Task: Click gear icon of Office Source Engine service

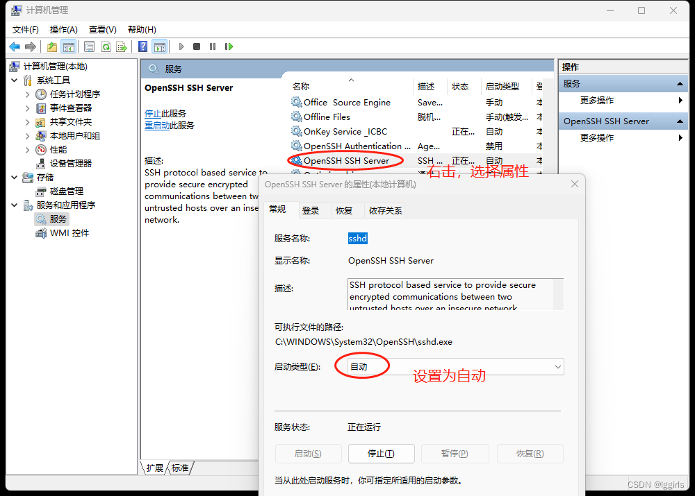Action: click(296, 102)
